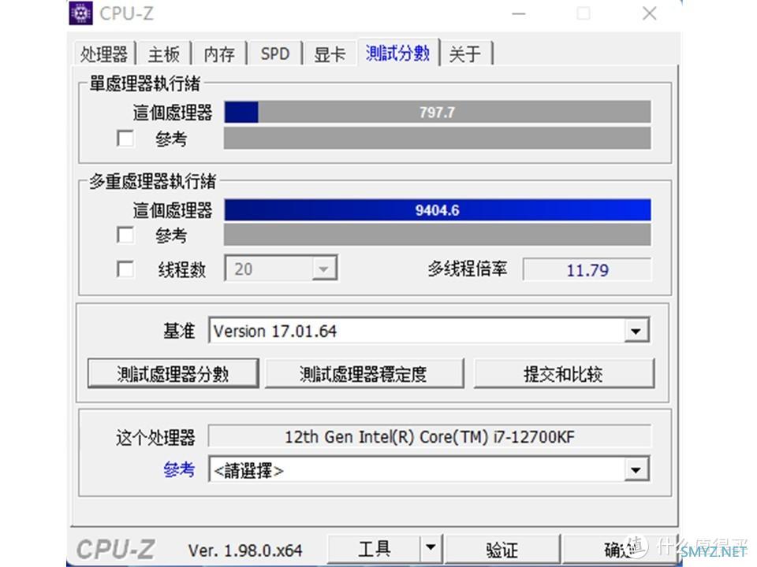This screenshot has width=757, height=567.
Task: Select the 内存 tab
Action: click(219, 54)
